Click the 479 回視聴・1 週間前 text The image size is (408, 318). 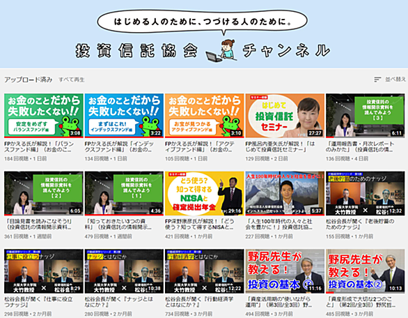tap(108, 236)
